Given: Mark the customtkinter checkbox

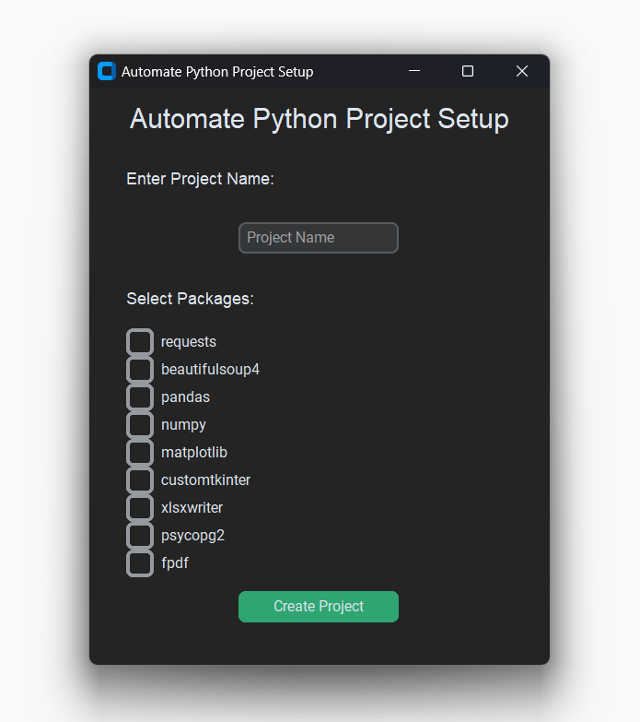Looking at the screenshot, I should click(140, 479).
